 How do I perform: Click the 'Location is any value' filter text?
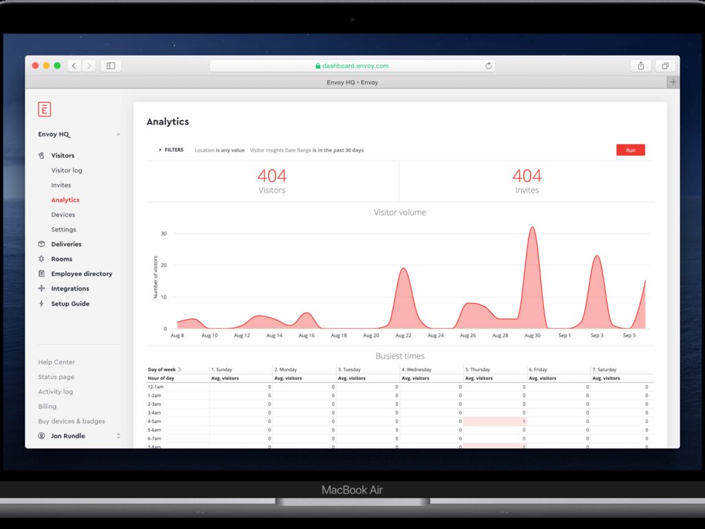[220, 150]
